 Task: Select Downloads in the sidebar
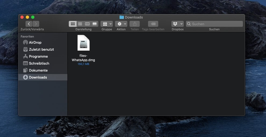(43, 77)
